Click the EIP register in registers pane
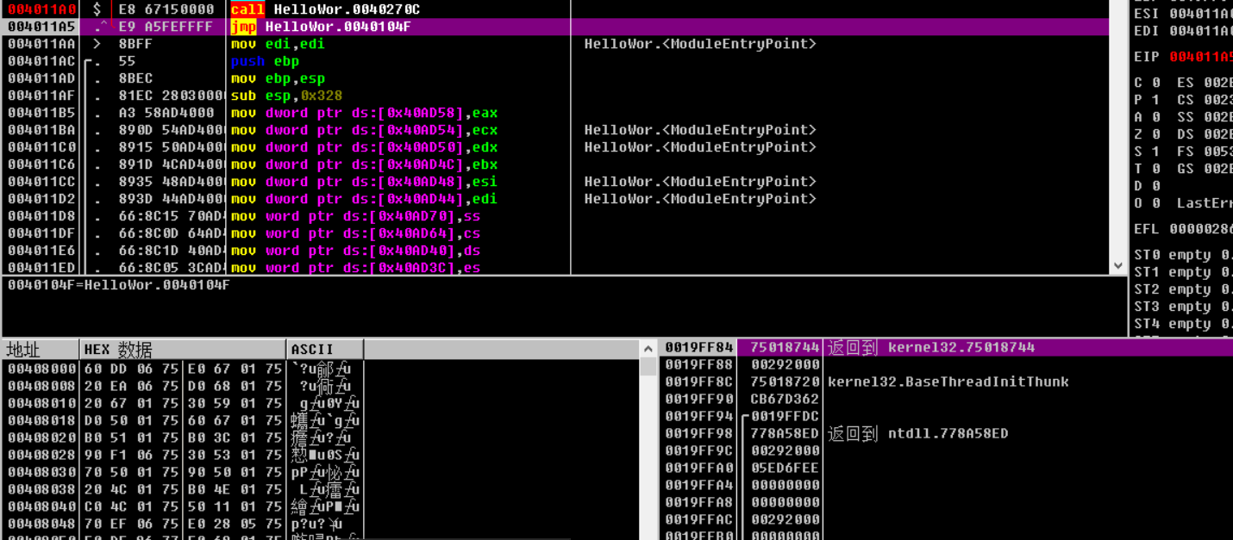Screen dimensions: 1233x540 coord(1183,57)
